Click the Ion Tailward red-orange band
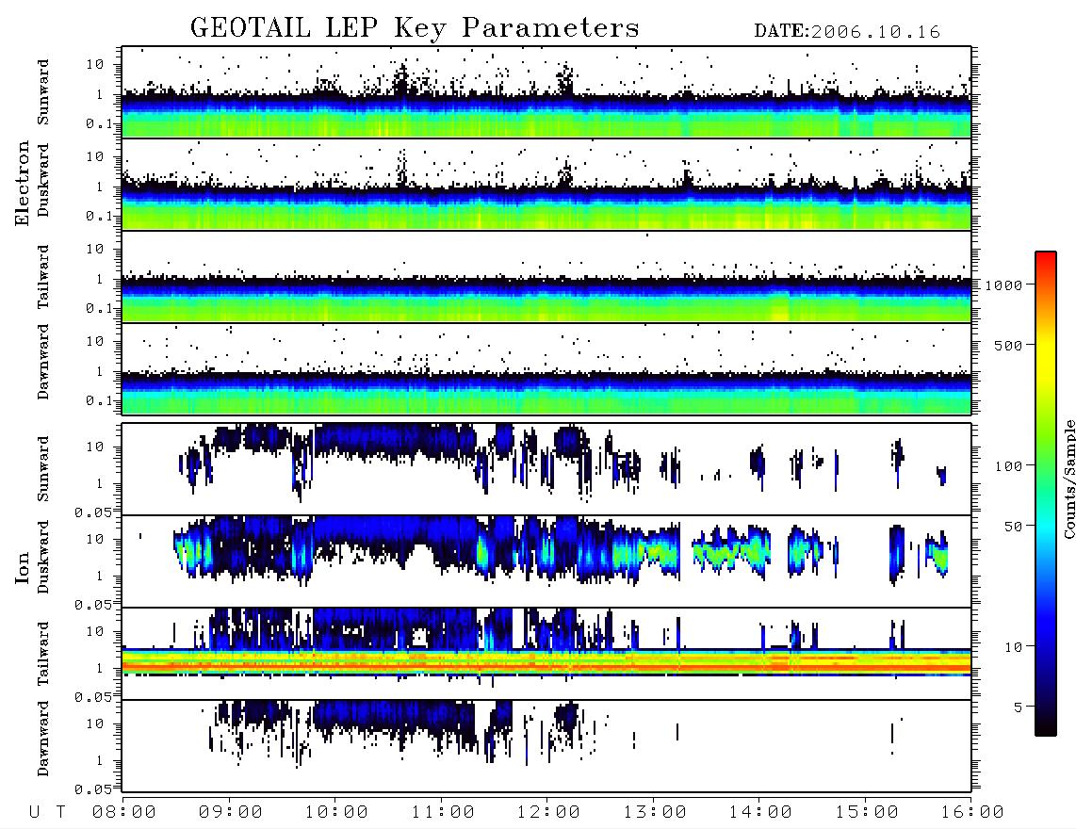This screenshot has width=1076, height=829. pyautogui.click(x=546, y=667)
